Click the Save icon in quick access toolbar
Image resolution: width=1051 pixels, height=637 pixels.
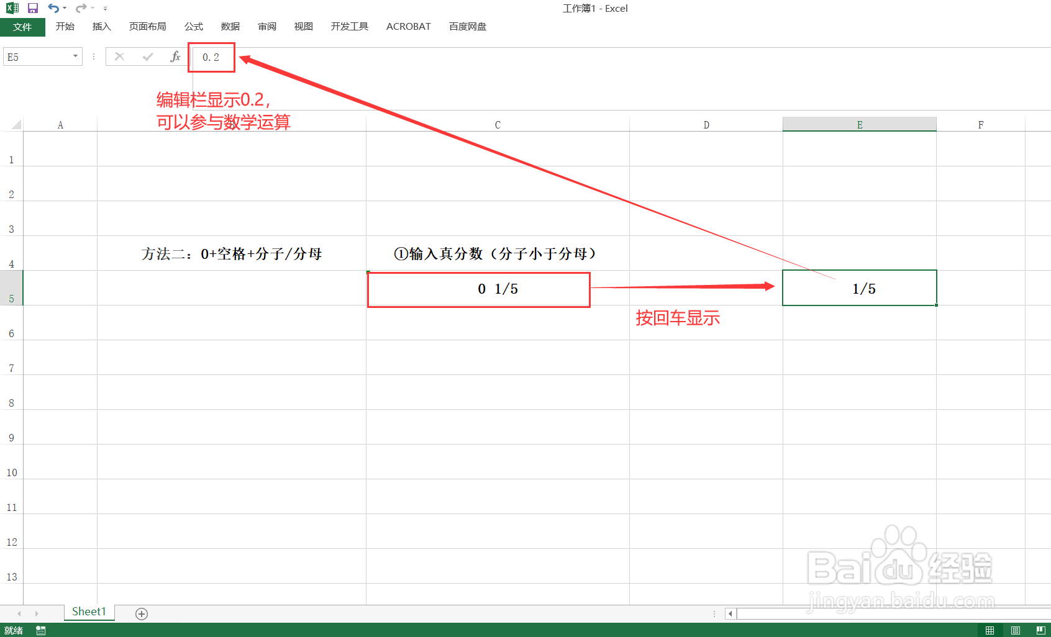tap(33, 8)
